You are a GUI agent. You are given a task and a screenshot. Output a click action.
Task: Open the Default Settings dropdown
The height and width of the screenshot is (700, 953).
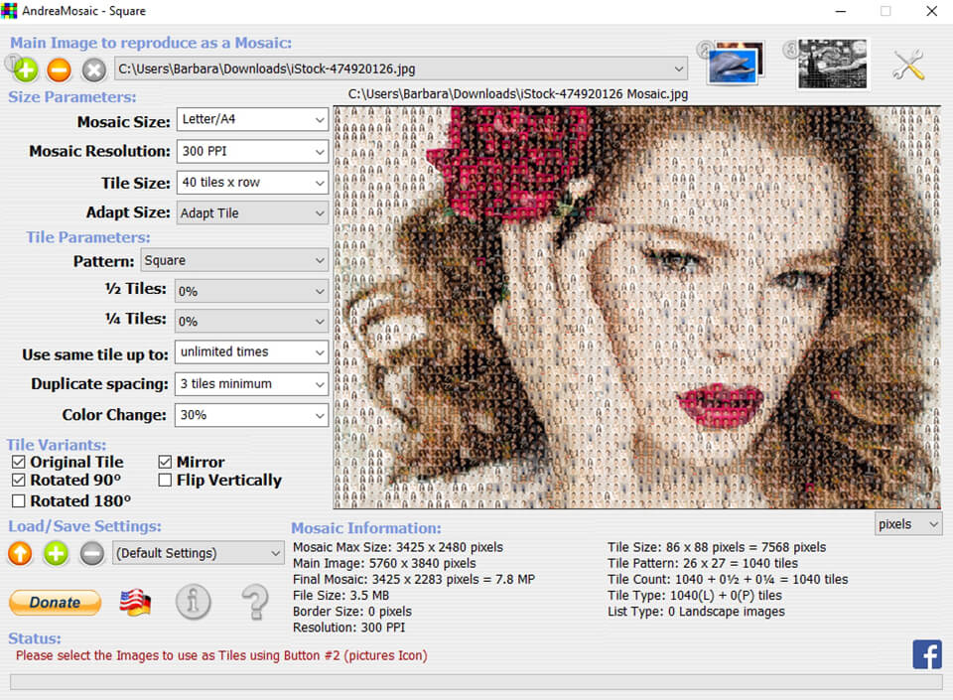pyautogui.click(x=199, y=553)
